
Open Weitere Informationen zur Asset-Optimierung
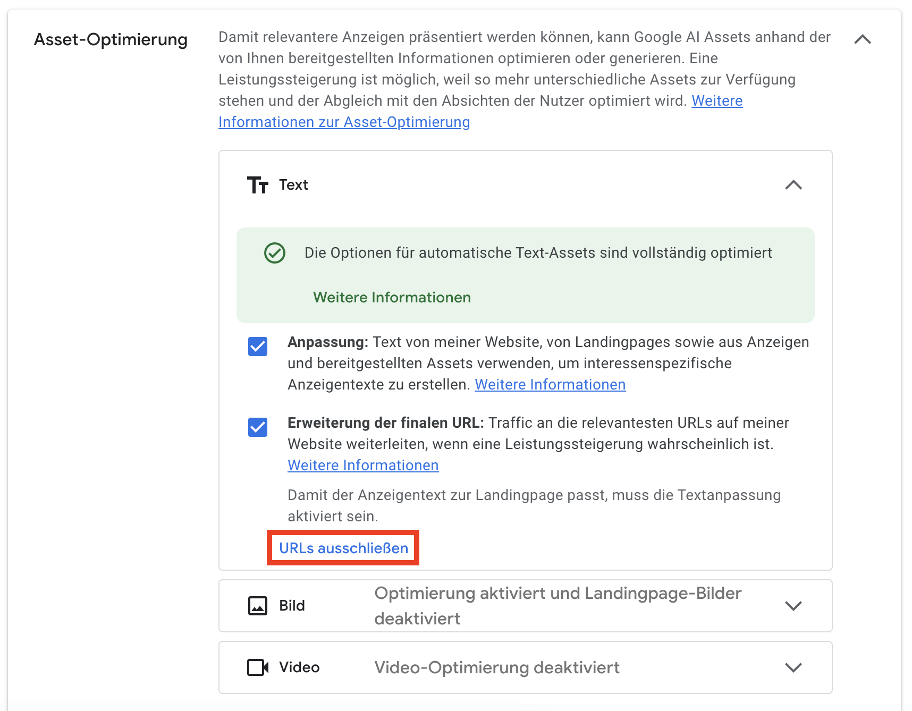coord(343,122)
